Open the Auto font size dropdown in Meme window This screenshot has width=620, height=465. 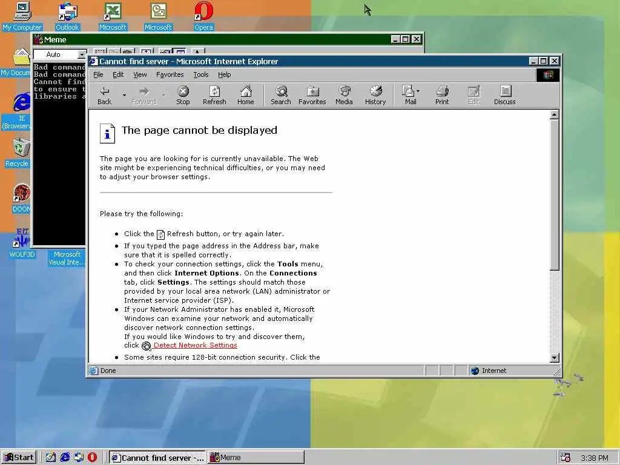pos(82,54)
